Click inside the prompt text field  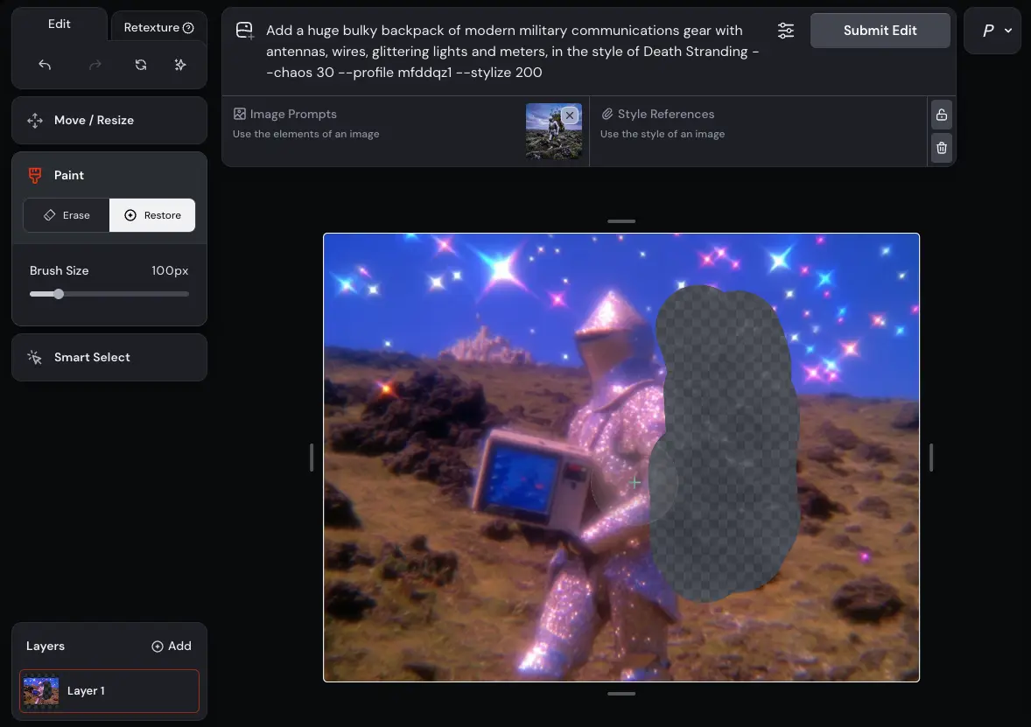tap(512, 52)
